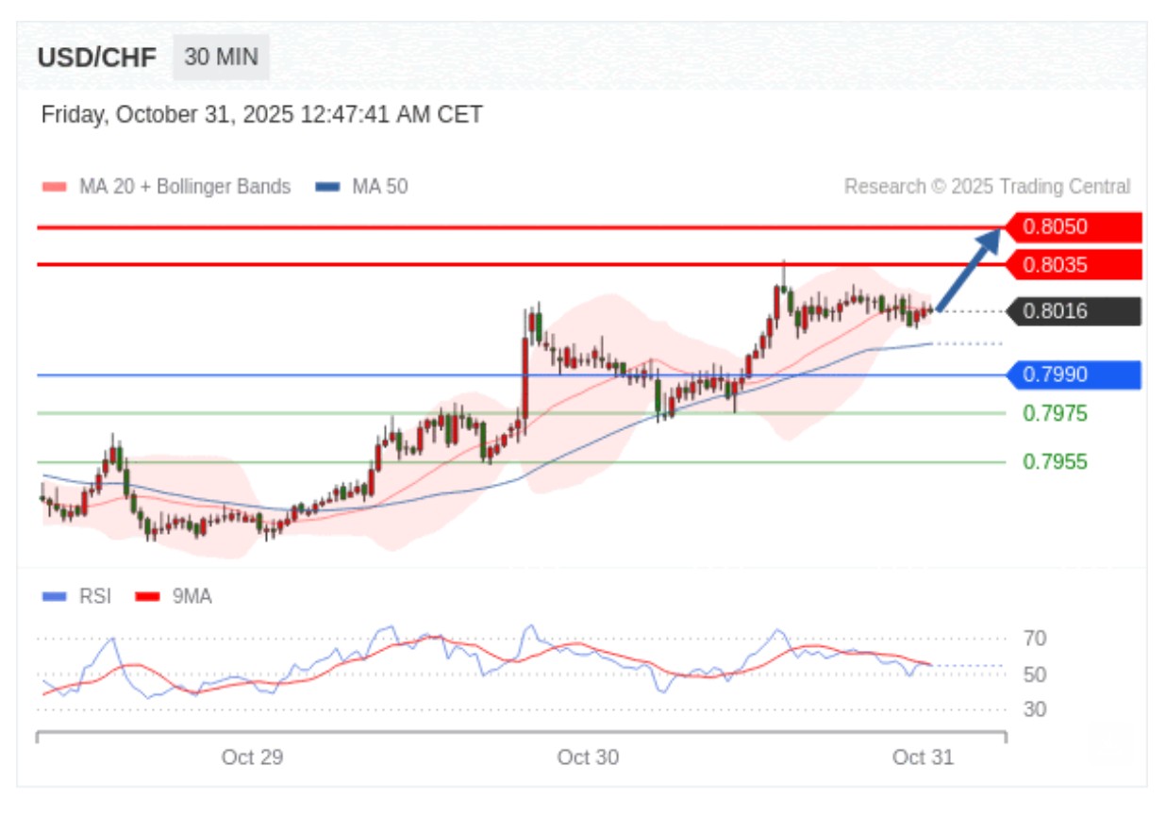This screenshot has width=1166, height=815.
Task: Click the green 0.7975 support label
Action: [x=1055, y=413]
